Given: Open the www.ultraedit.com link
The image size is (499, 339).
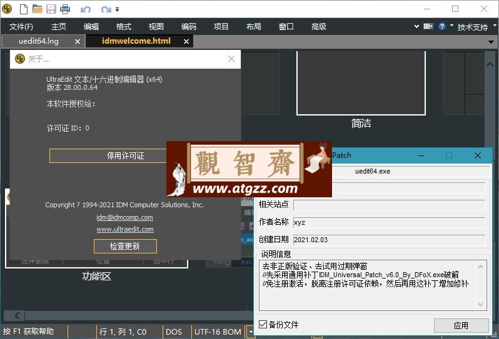Looking at the screenshot, I should [125, 229].
